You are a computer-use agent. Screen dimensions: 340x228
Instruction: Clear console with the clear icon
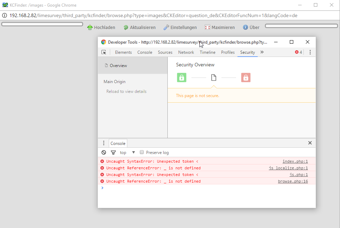click(104, 153)
